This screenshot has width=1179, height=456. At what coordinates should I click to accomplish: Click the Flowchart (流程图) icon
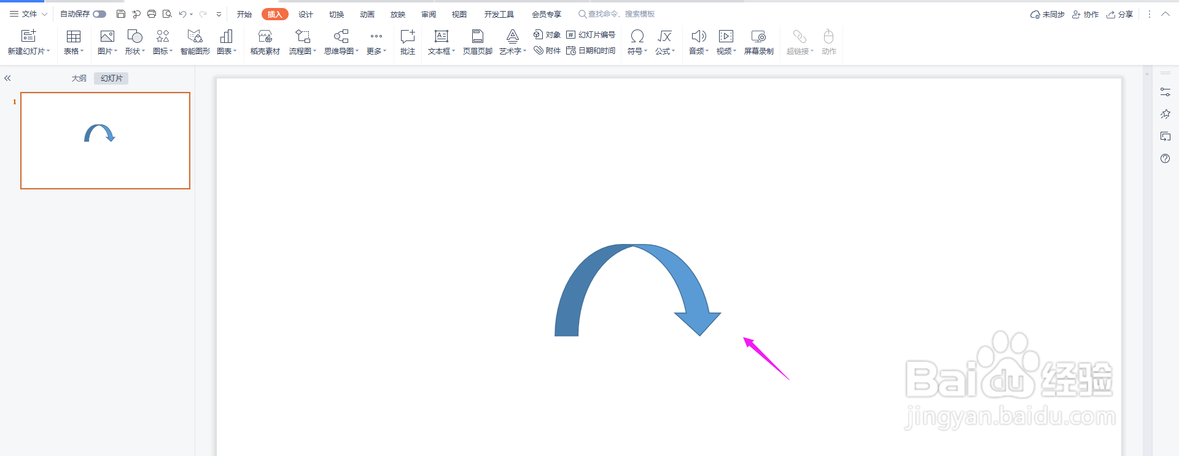302,36
